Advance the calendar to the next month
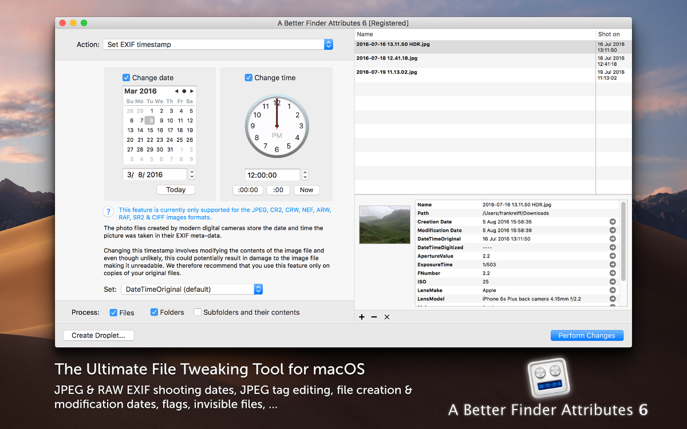This screenshot has width=687, height=429. point(192,91)
